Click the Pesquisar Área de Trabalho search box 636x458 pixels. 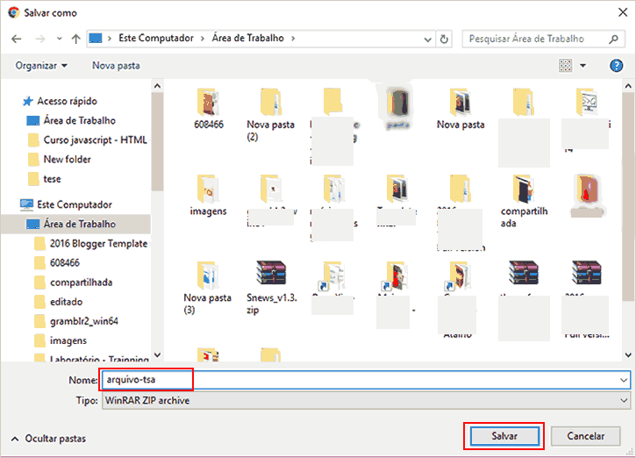tap(537, 39)
